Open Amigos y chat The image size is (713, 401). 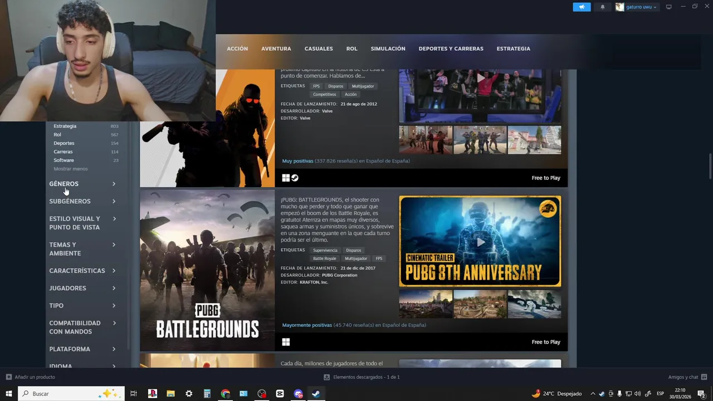pyautogui.click(x=687, y=377)
